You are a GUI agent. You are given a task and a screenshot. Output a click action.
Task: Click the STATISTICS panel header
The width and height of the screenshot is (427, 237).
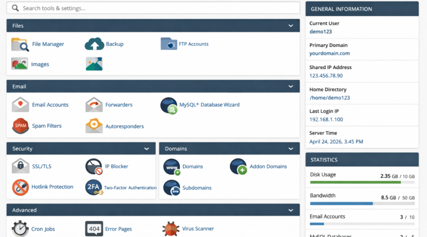click(x=362, y=160)
